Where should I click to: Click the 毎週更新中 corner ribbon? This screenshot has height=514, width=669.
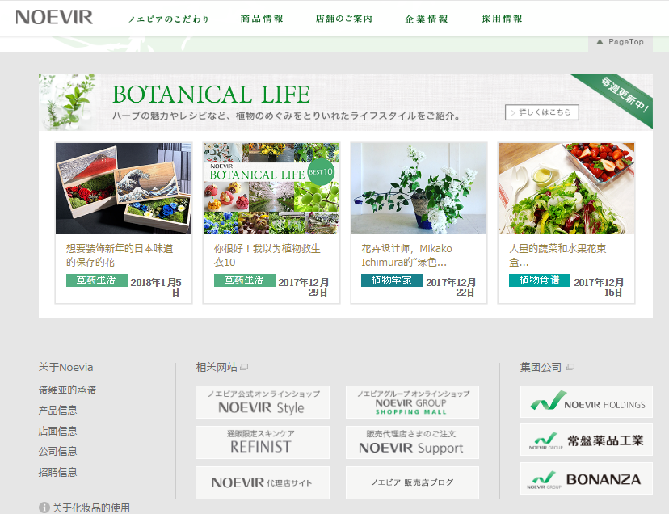coord(625,95)
